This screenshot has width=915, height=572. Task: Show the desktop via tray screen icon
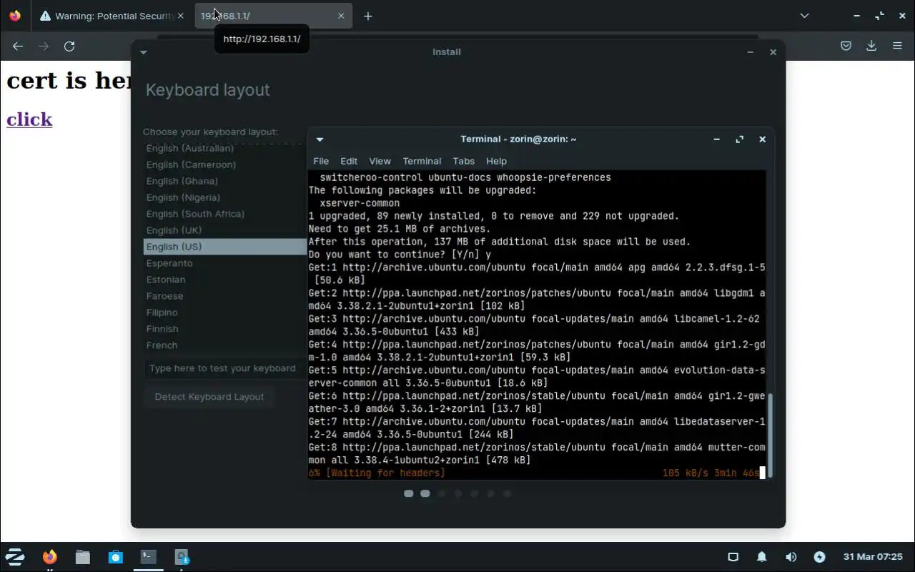click(733, 557)
